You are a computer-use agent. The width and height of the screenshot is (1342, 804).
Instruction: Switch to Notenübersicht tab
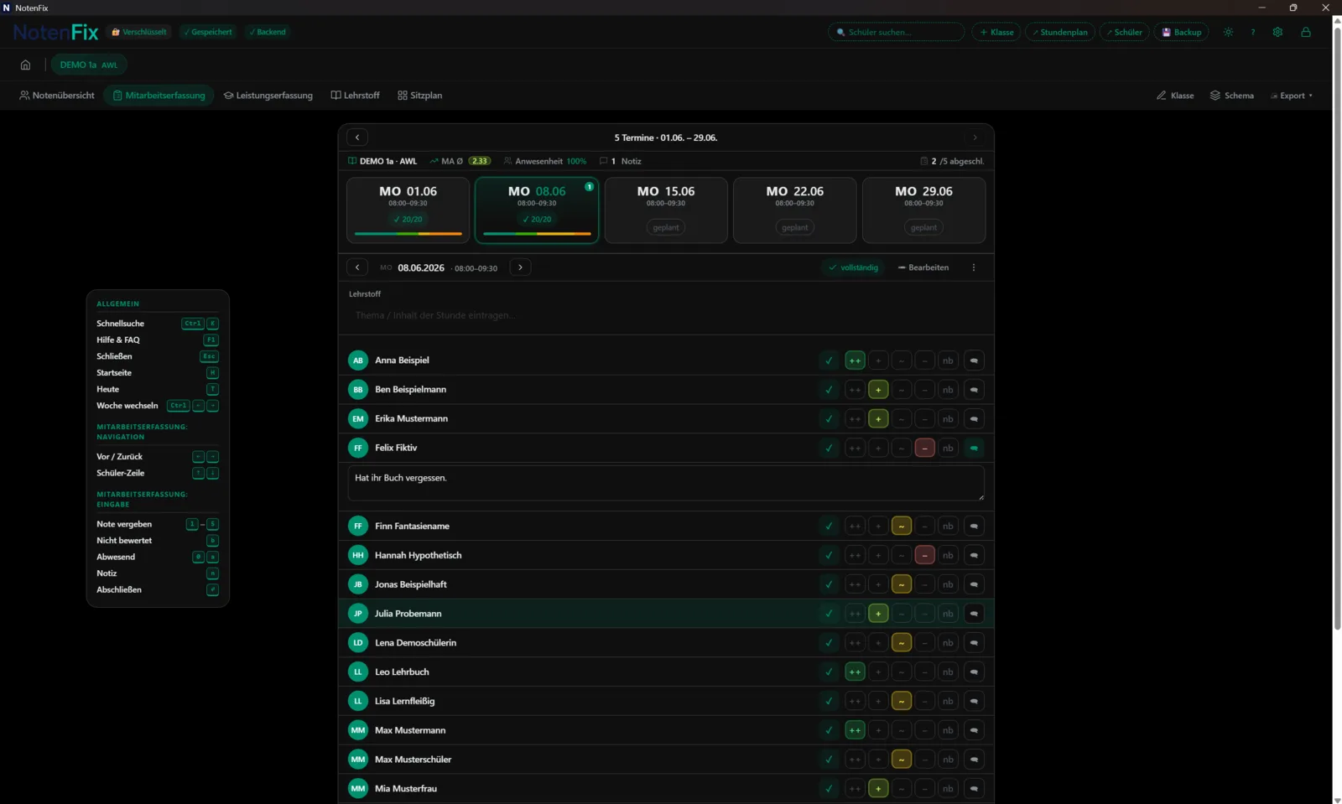pos(57,96)
